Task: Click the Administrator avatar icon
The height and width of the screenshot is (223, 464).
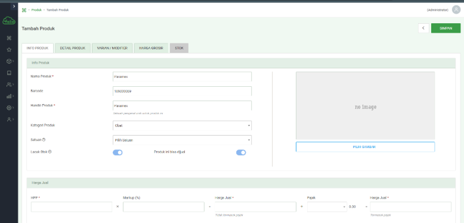Action: coord(456,10)
